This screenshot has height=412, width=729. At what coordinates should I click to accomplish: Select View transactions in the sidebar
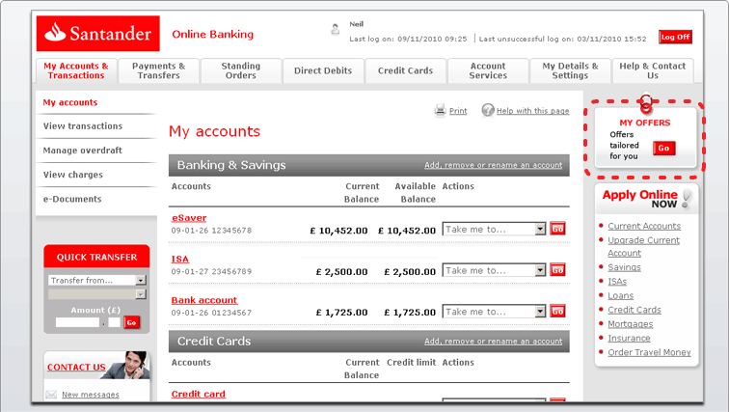83,126
